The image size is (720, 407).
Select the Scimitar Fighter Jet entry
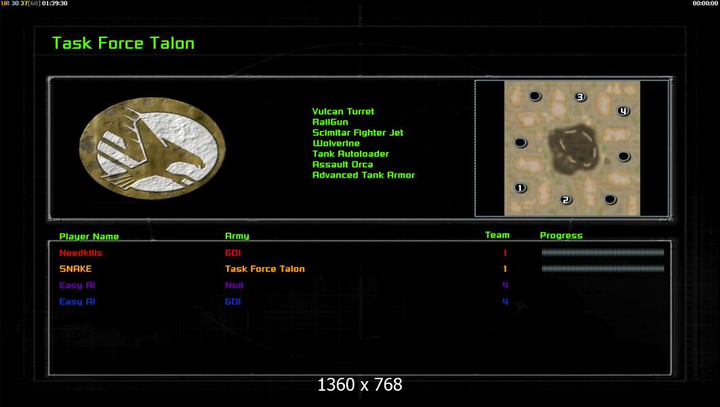(358, 133)
